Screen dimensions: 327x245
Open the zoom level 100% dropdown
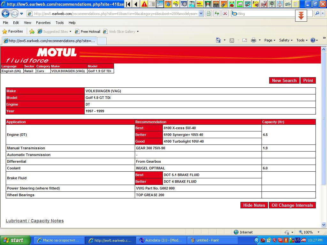pyautogui.click(x=318, y=232)
